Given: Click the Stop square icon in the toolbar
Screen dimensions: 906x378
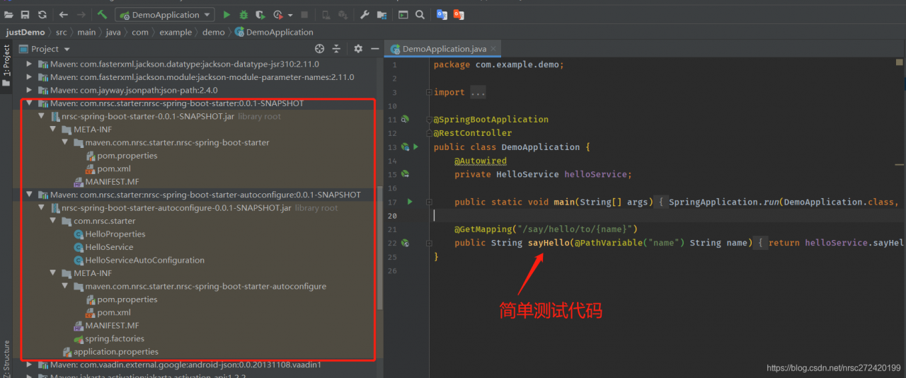Looking at the screenshot, I should point(304,14).
